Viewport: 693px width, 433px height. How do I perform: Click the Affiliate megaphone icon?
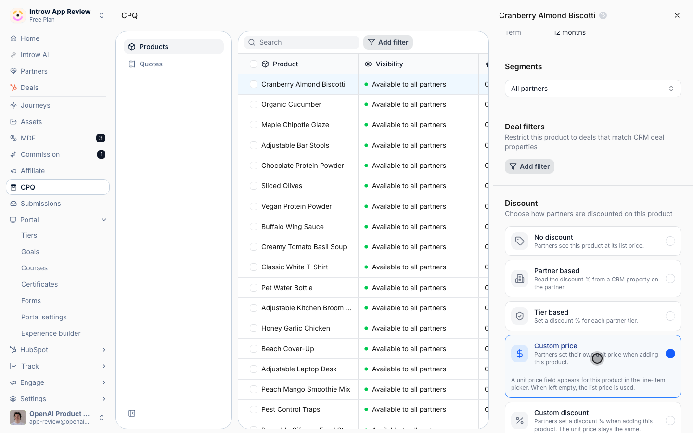click(x=13, y=171)
